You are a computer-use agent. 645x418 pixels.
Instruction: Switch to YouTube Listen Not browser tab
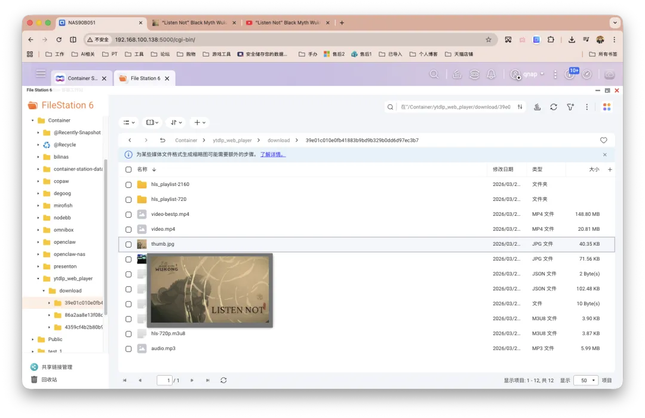[x=287, y=23]
